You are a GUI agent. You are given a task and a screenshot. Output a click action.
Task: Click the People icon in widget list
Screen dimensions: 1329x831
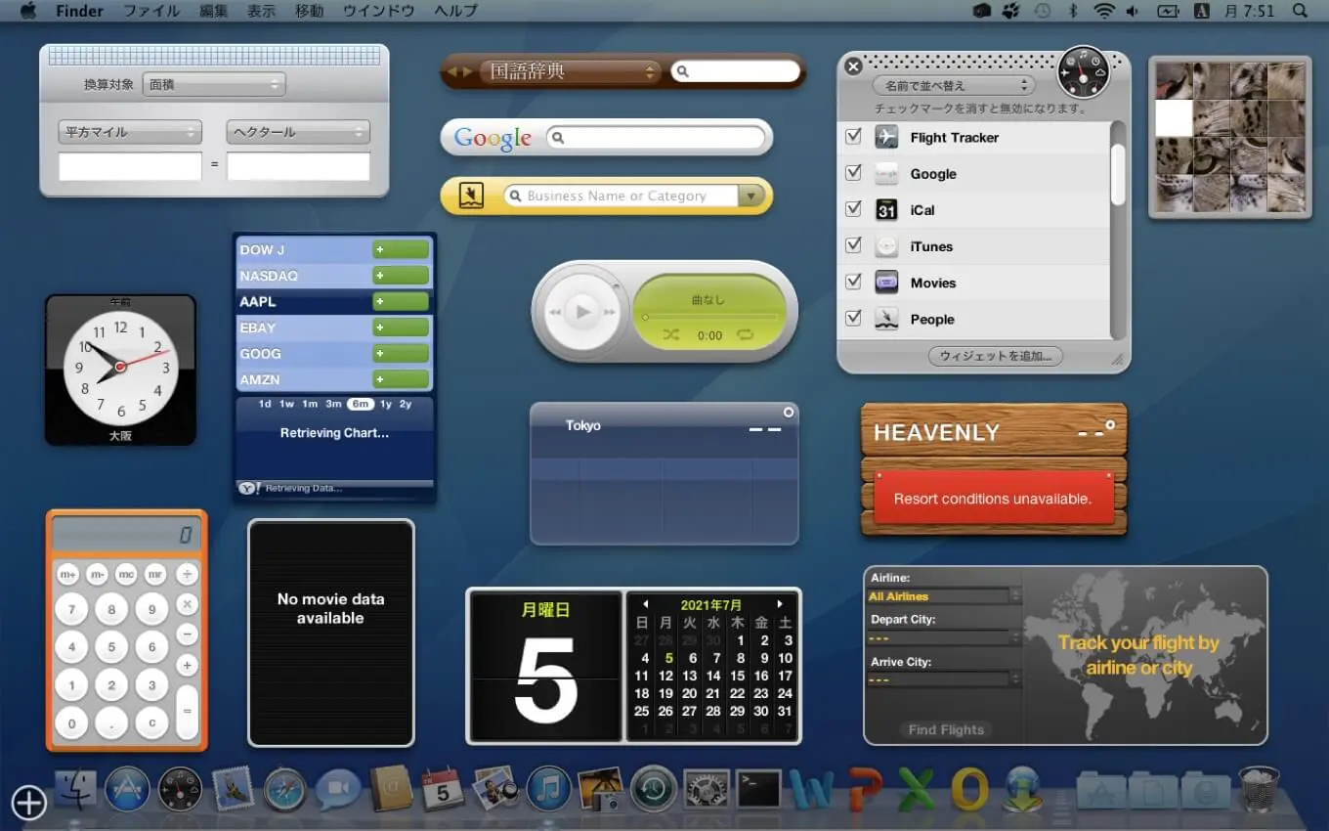pyautogui.click(x=886, y=319)
